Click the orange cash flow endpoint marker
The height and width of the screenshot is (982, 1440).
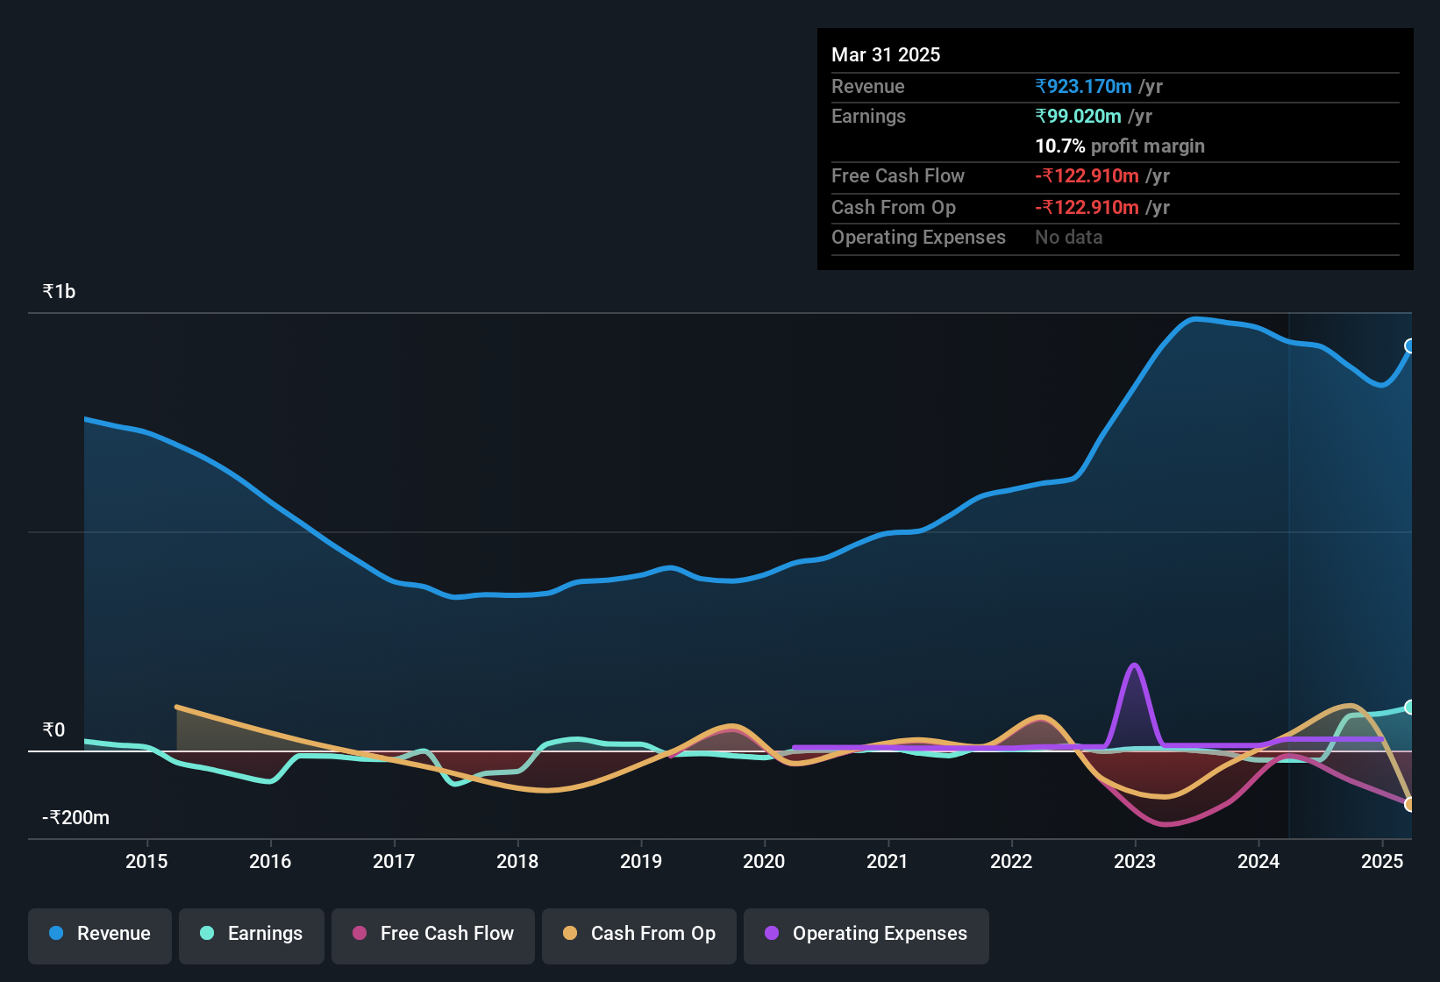click(1410, 804)
